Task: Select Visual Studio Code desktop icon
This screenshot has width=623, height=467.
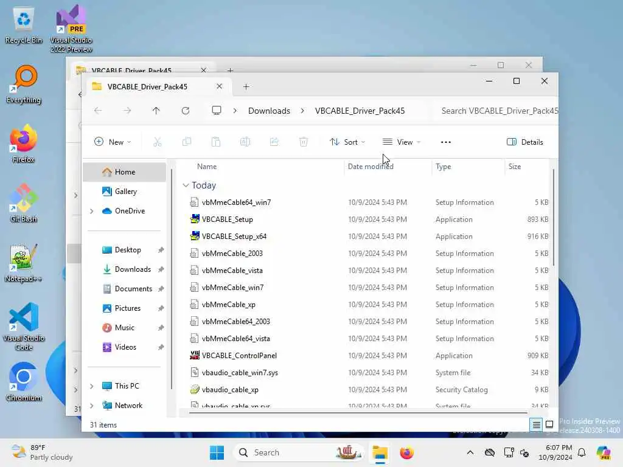Action: [24, 327]
